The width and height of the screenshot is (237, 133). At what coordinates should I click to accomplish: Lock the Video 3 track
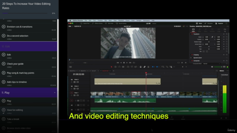tap(71, 82)
